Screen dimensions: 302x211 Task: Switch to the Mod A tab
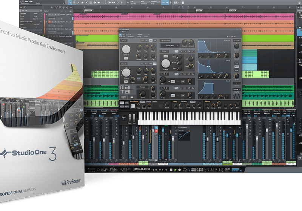click(x=122, y=107)
